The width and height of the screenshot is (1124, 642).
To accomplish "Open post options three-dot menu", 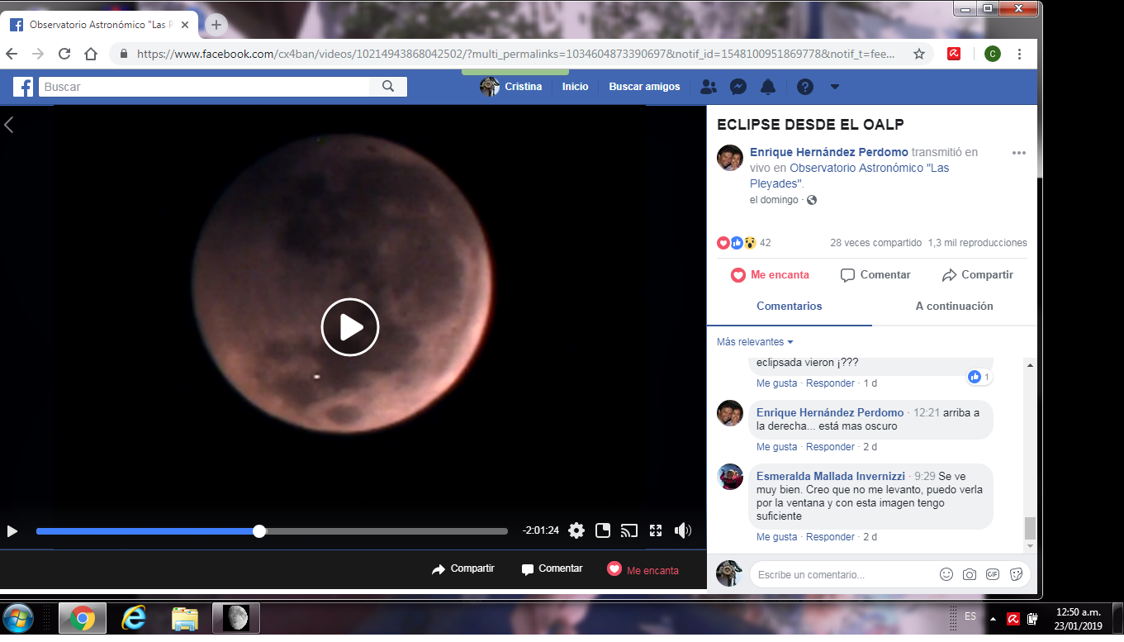I will tap(1019, 153).
